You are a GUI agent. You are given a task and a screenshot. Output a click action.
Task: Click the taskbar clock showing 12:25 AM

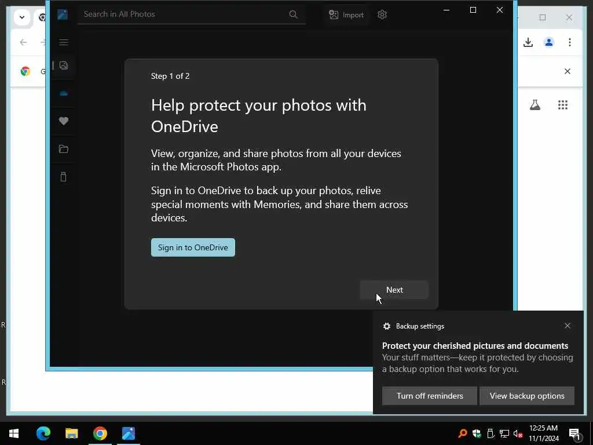pyautogui.click(x=543, y=433)
